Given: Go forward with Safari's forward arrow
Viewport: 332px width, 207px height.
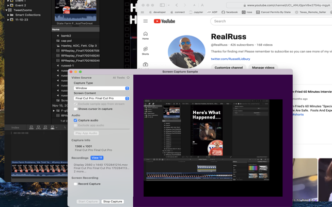Looking at the screenshot, I should pyautogui.click(x=185, y=5).
